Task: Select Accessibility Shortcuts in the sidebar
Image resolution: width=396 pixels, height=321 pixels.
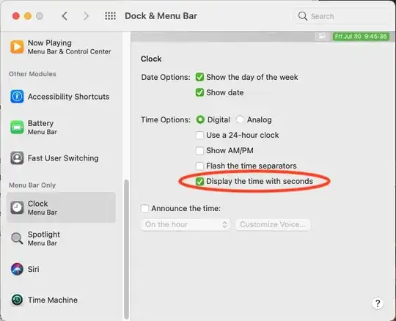Action: point(61,97)
